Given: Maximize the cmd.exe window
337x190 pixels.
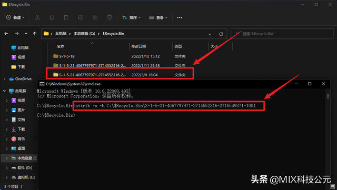Looking at the screenshot, I should [310, 84].
